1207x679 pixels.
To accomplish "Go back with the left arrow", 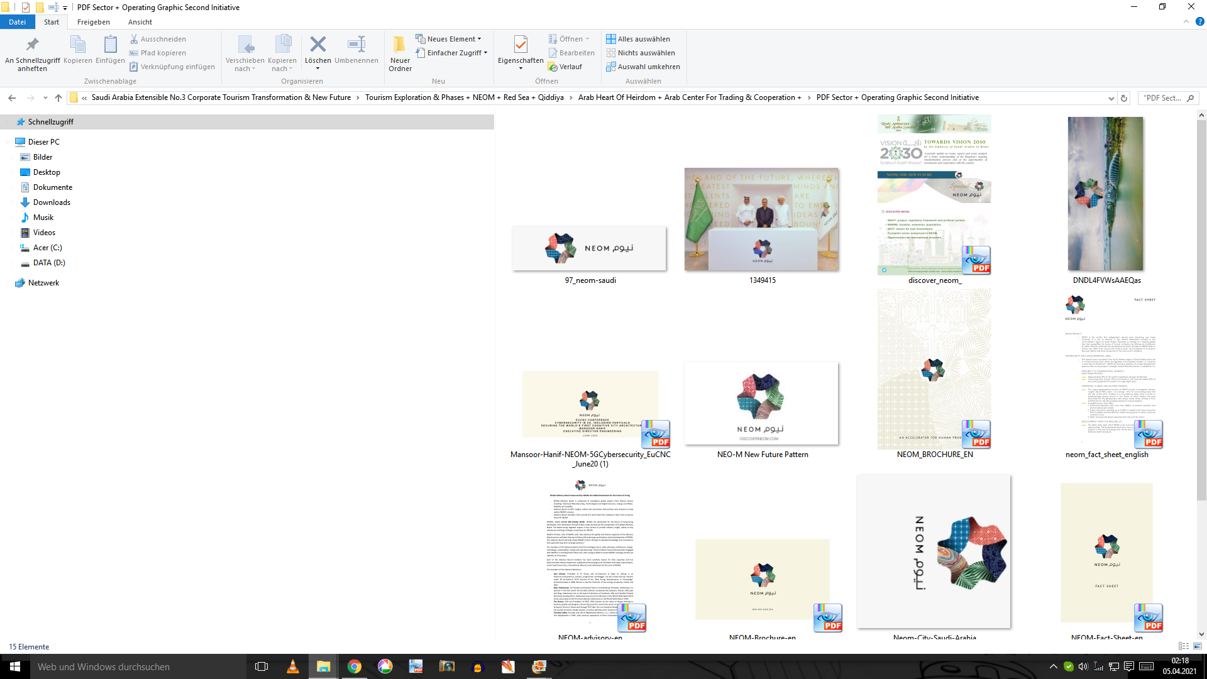I will coord(12,98).
